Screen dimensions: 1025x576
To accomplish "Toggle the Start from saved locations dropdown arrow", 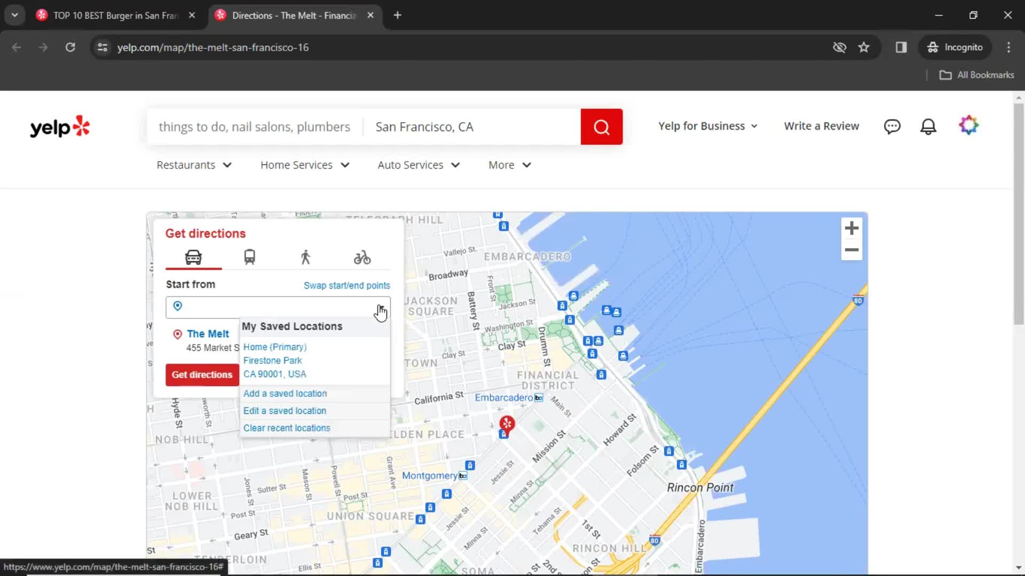I will [381, 307].
